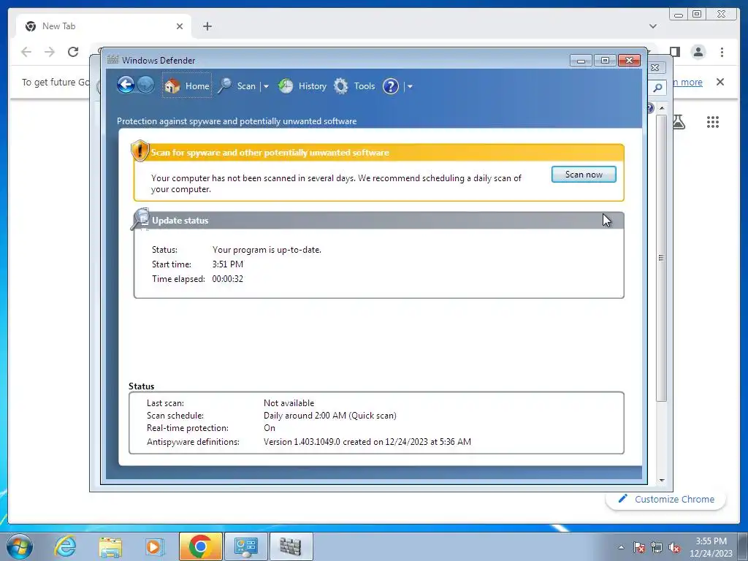The width and height of the screenshot is (748, 561).
Task: Click the taskbar clock showing 3:55 PM
Action: 710,547
